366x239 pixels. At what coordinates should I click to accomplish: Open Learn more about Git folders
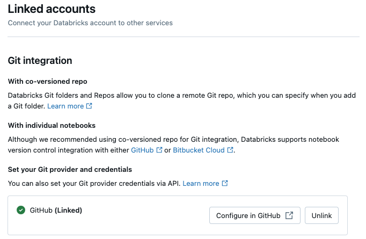coord(65,106)
